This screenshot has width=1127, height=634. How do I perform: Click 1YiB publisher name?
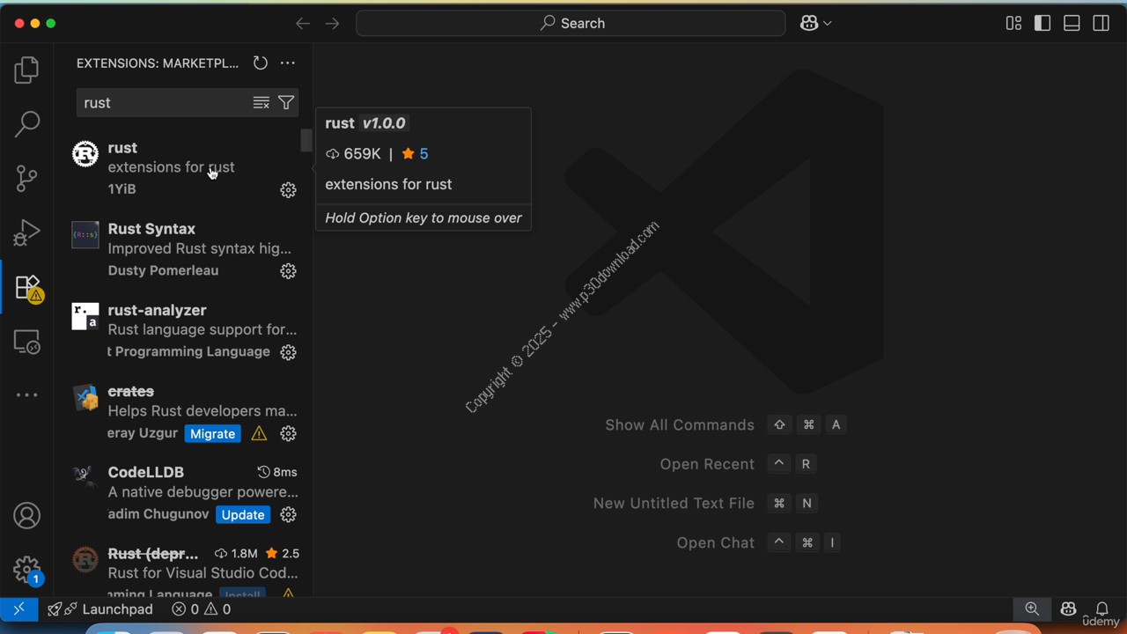coord(122,189)
